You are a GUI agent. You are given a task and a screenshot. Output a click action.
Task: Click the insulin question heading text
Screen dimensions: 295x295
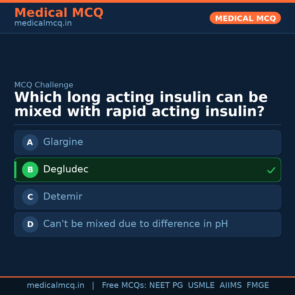pyautogui.click(x=141, y=105)
